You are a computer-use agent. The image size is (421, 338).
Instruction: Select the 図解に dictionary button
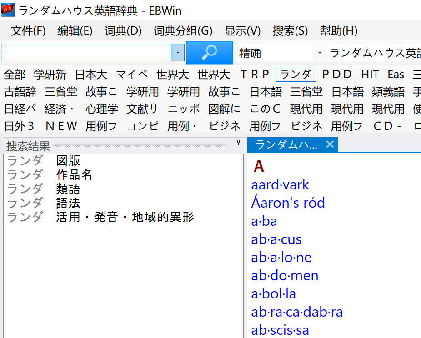click(225, 109)
